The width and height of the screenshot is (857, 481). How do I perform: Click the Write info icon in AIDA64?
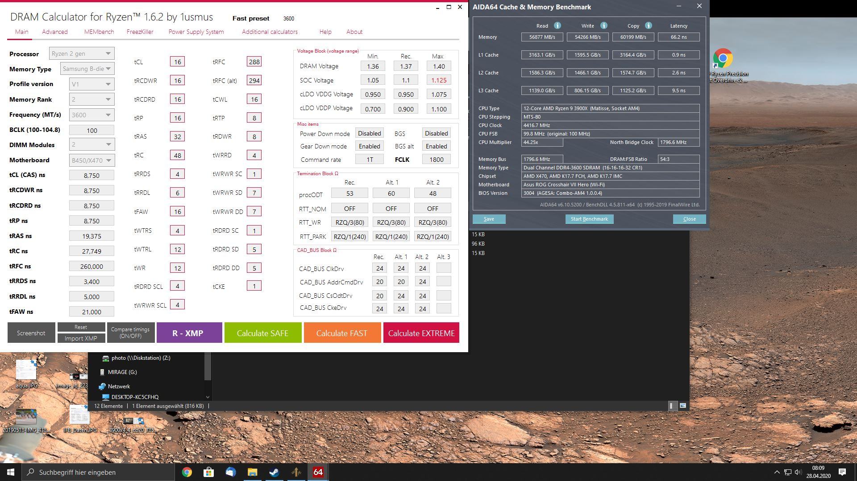tap(603, 25)
